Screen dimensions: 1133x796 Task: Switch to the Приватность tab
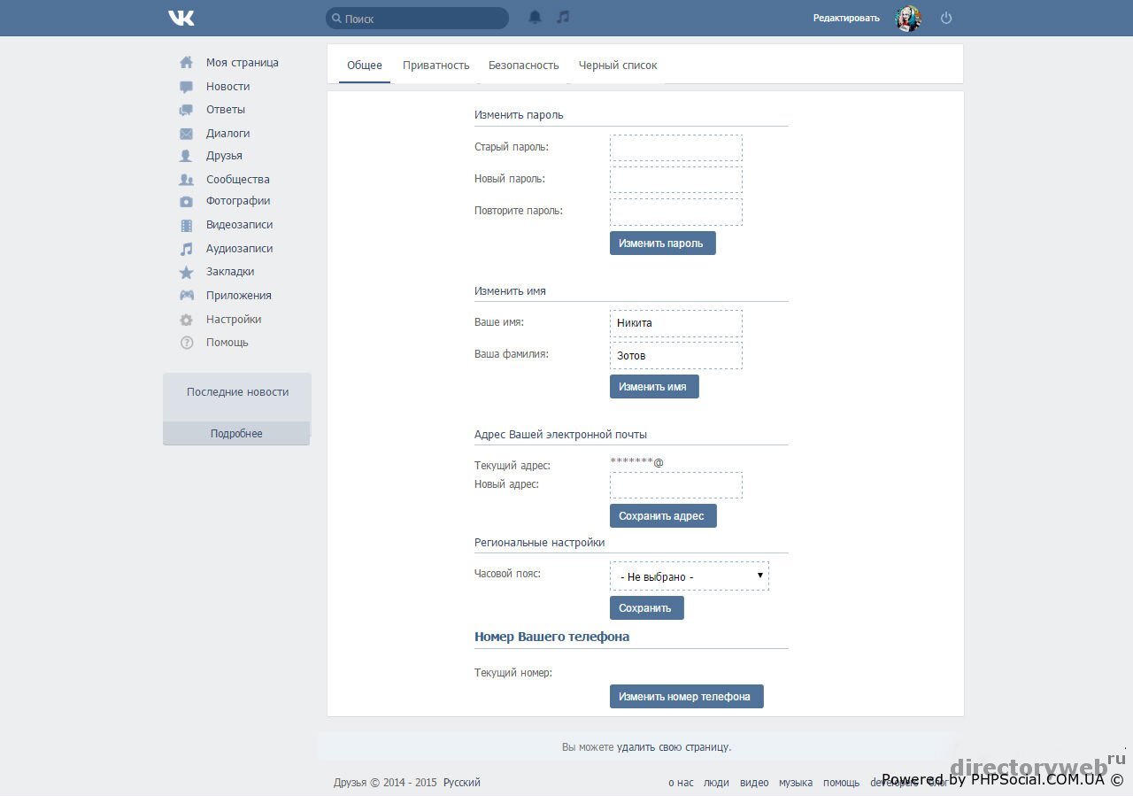pos(435,66)
